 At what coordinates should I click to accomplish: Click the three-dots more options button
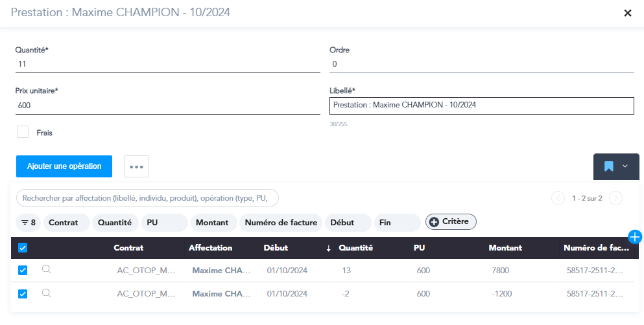[x=136, y=166]
